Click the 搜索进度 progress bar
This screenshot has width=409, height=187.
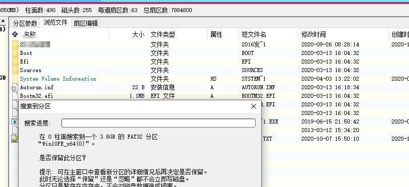click(x=158, y=123)
